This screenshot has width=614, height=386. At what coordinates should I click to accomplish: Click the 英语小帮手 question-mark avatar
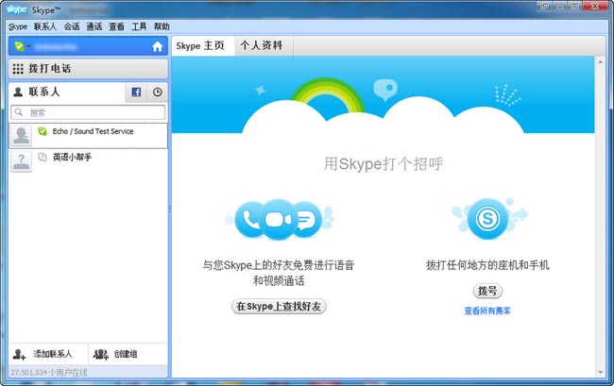click(x=20, y=161)
